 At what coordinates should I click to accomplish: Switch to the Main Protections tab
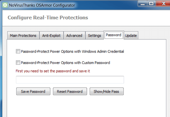23,35
